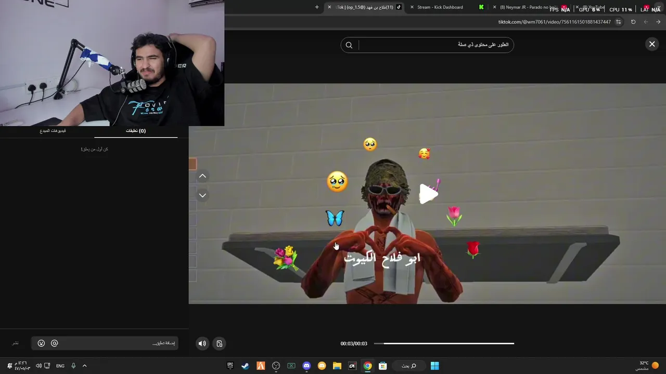The height and width of the screenshot is (374, 666).
Task: Open FACEIT orange app on taskbar
Action: click(x=261, y=366)
